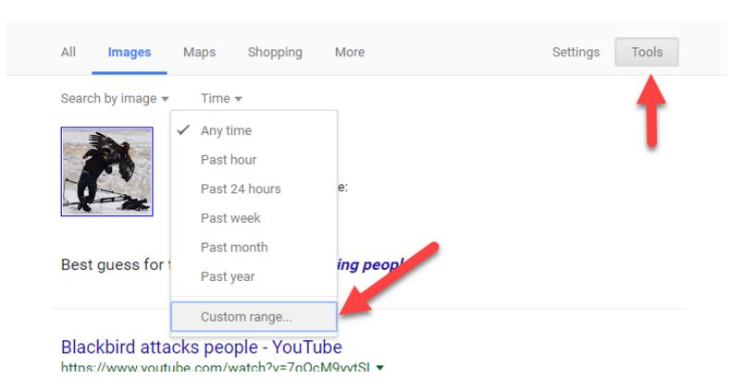Open the Tools button
The height and width of the screenshot is (390, 730).
(646, 53)
